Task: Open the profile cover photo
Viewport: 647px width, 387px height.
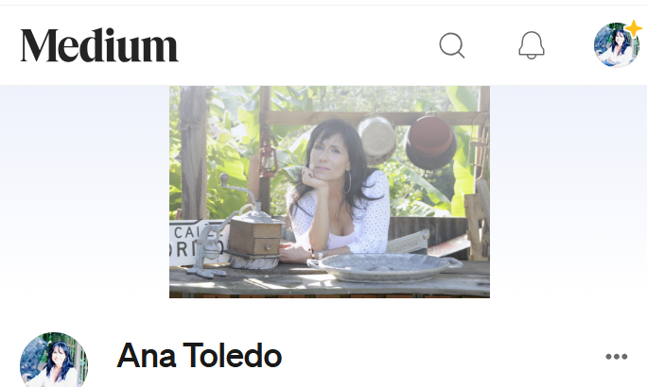Action: (329, 192)
